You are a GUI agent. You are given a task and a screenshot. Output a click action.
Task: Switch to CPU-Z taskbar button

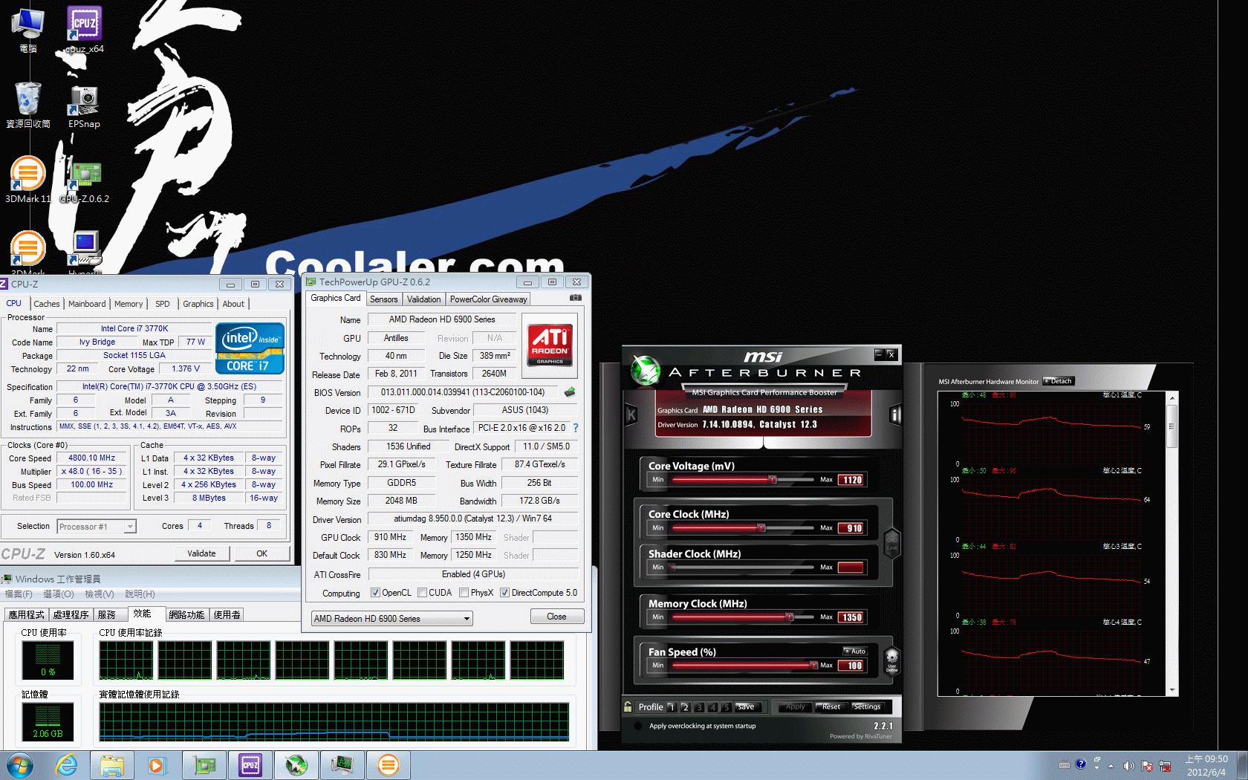(x=250, y=764)
